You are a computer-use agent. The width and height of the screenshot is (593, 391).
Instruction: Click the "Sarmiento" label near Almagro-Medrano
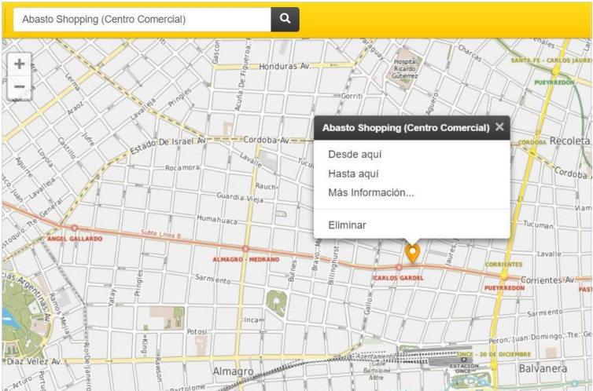[212, 279]
